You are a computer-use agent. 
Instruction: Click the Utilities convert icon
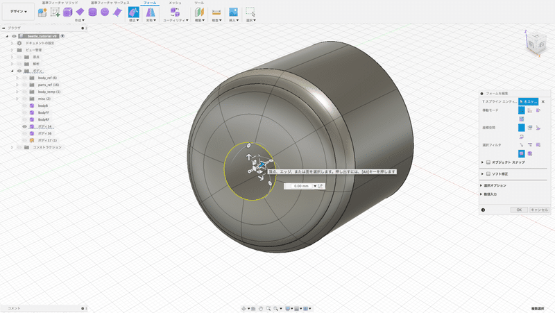coord(175,12)
